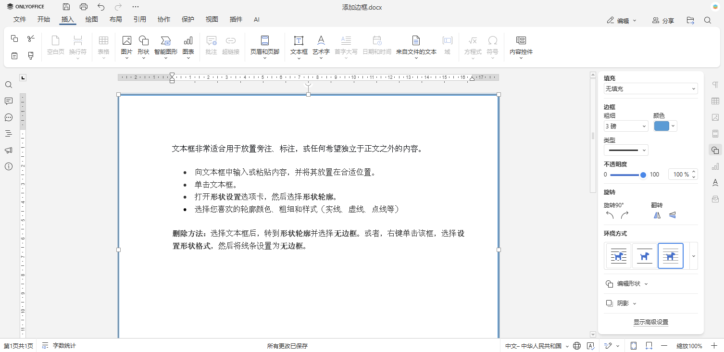Open the about info icon in sidebar
The width and height of the screenshot is (724, 352).
(x=9, y=166)
